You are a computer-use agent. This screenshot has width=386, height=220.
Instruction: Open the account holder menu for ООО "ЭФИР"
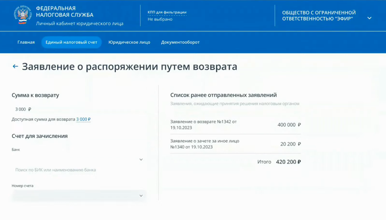pos(369,18)
